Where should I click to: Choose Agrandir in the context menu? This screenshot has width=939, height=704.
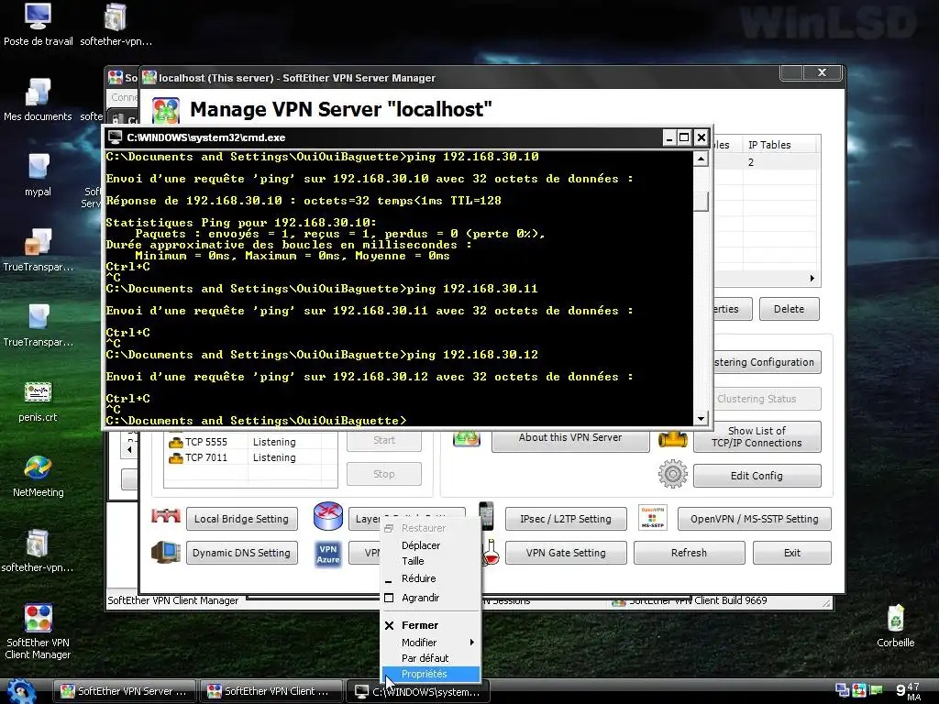point(431,598)
